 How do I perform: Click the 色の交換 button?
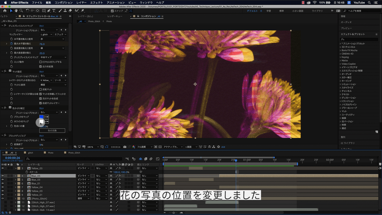point(52,131)
